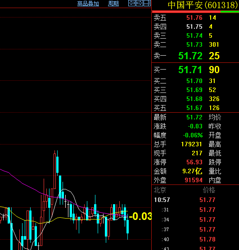Click the 最高 label
Image resolution: width=239 pixels, height=250 pixels.
215,144
